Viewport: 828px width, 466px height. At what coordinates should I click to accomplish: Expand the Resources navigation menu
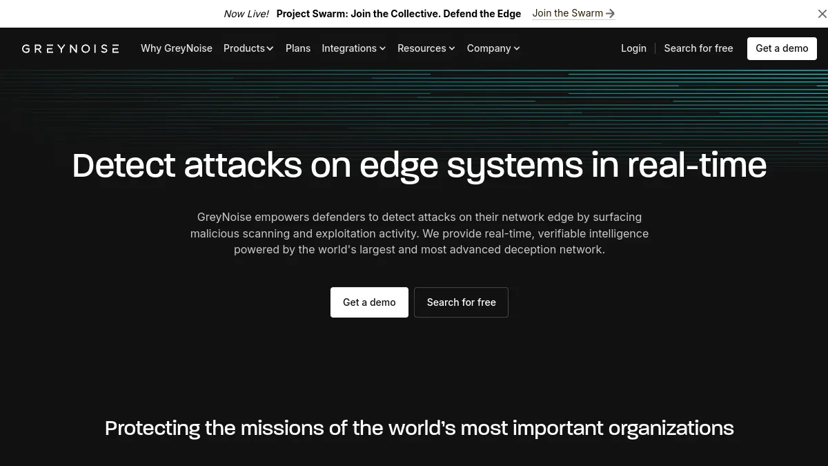pos(426,48)
